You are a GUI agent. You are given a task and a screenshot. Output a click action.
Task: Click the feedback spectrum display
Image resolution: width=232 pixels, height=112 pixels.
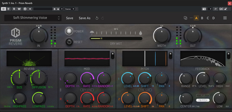pyautogui.click(x=203, y=59)
